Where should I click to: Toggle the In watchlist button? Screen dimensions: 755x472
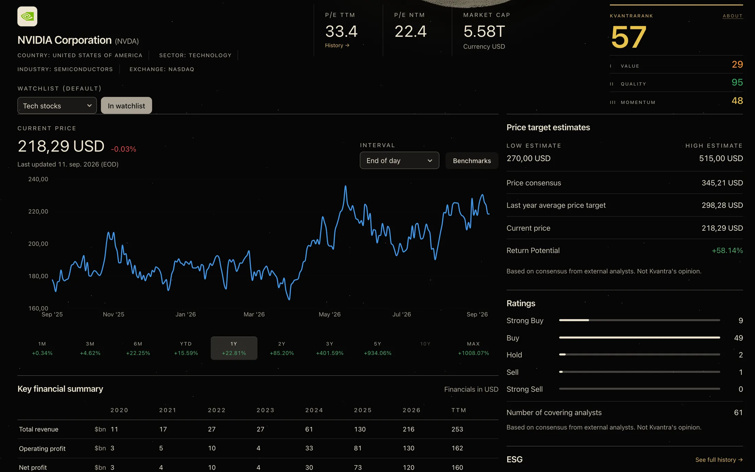click(x=126, y=106)
